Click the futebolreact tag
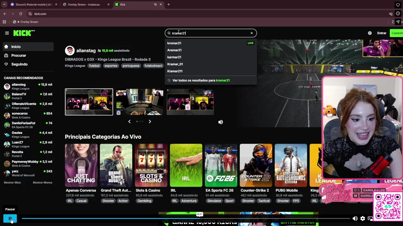403x226 pixels. [x=153, y=66]
